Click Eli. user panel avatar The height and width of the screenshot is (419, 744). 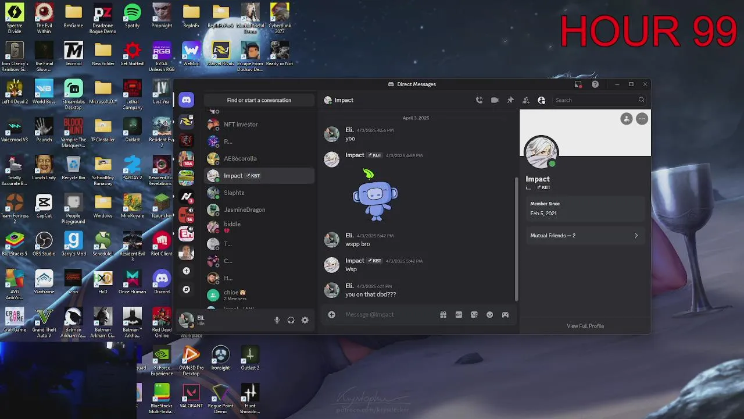pos(186,319)
